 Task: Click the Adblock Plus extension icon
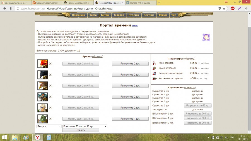click(233, 8)
